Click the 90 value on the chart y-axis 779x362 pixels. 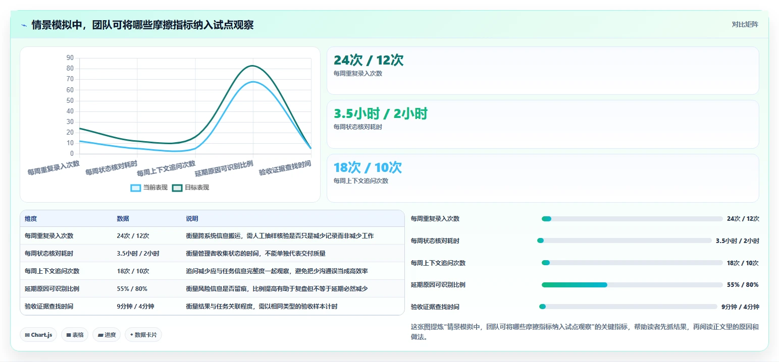point(70,57)
